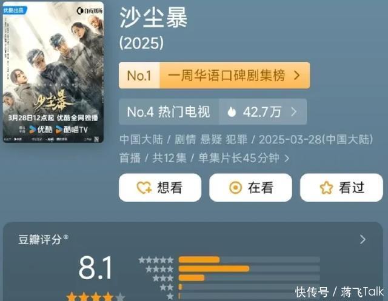Open the 42.7万 popularity chevron
388x301 pixels.
[x=293, y=111]
